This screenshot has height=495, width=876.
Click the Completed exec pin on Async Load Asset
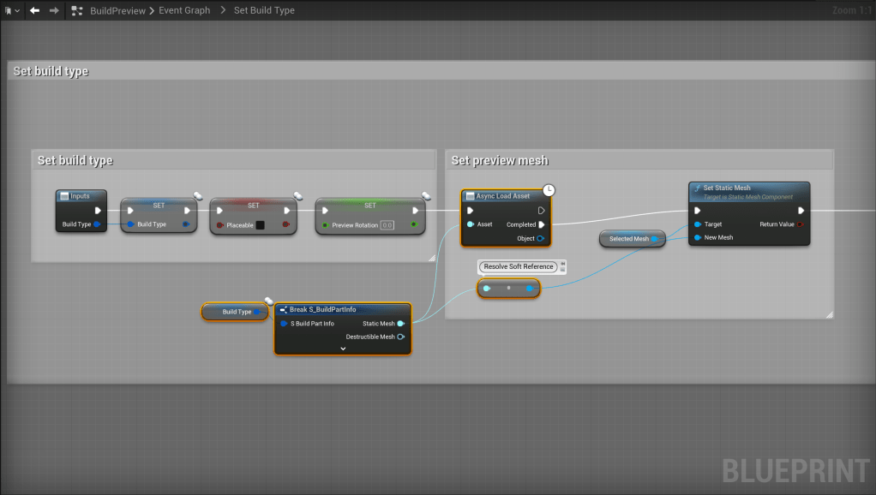coord(541,224)
